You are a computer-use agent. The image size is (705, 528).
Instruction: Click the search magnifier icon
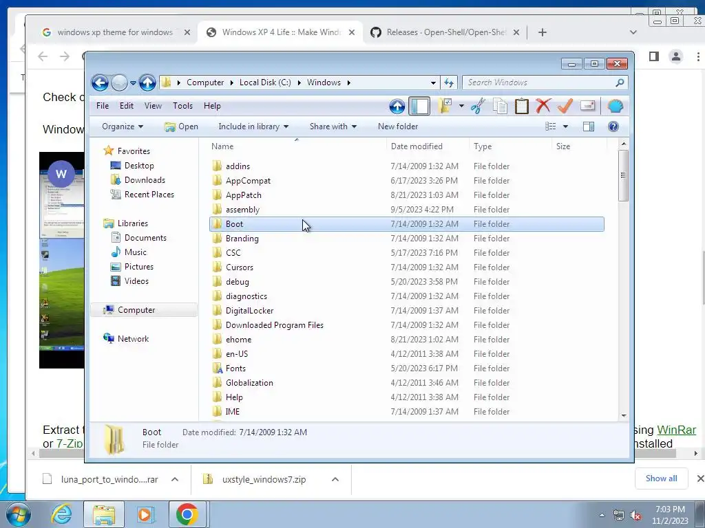click(620, 82)
